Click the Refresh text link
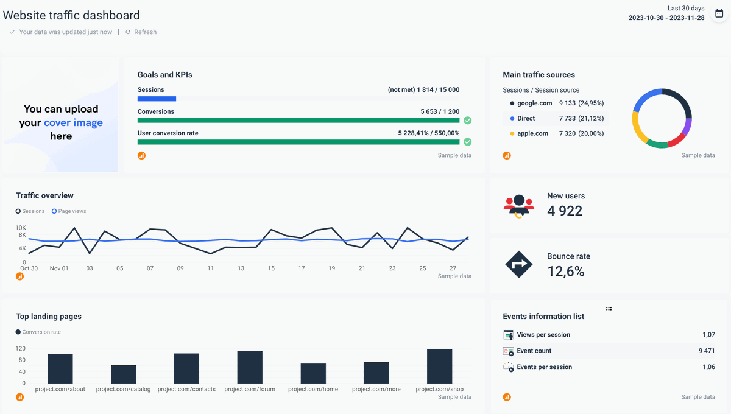 coord(146,32)
